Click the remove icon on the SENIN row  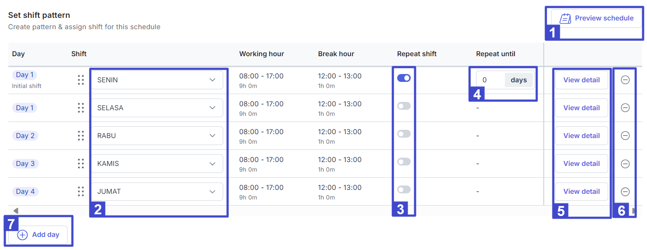(x=625, y=80)
